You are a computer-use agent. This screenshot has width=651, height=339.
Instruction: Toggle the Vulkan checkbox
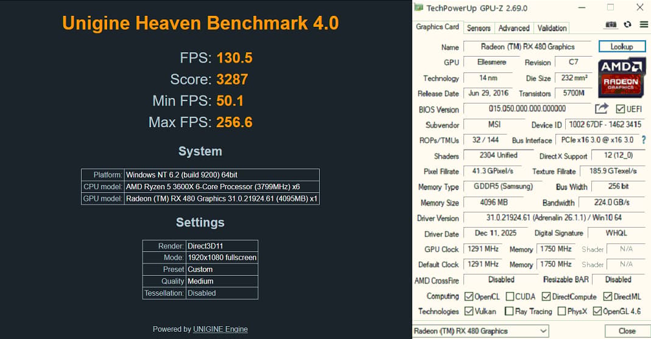pos(469,311)
